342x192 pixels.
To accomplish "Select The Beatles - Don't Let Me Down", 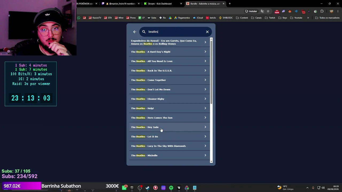I will (170, 89).
